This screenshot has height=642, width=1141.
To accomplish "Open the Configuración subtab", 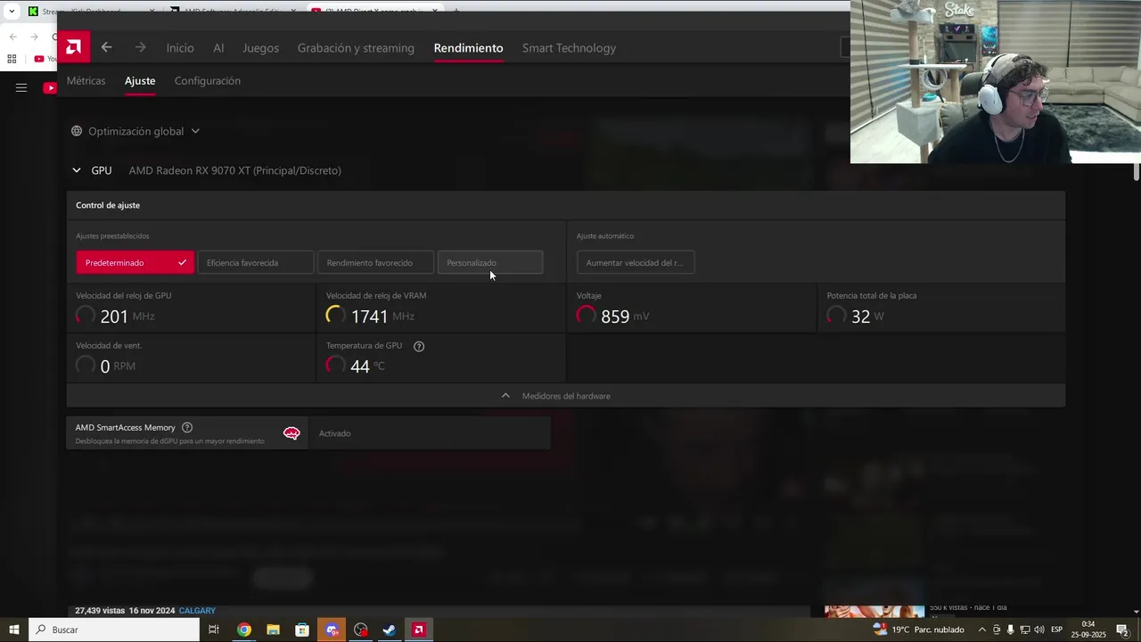I will (208, 80).
